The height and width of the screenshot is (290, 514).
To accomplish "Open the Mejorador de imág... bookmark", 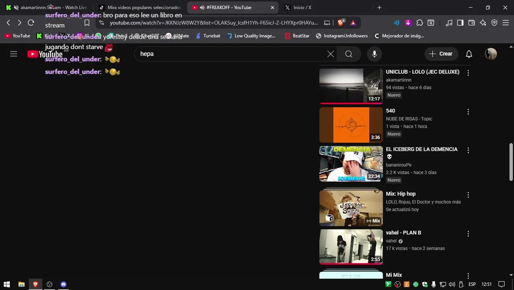I will pos(399,36).
